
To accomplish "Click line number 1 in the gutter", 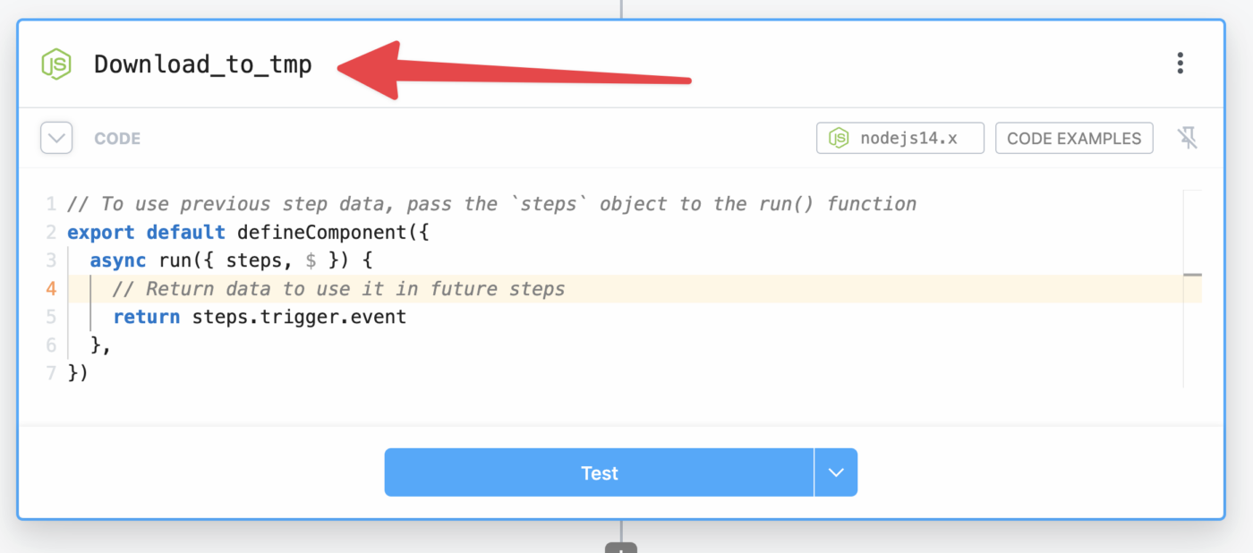I will (51, 204).
